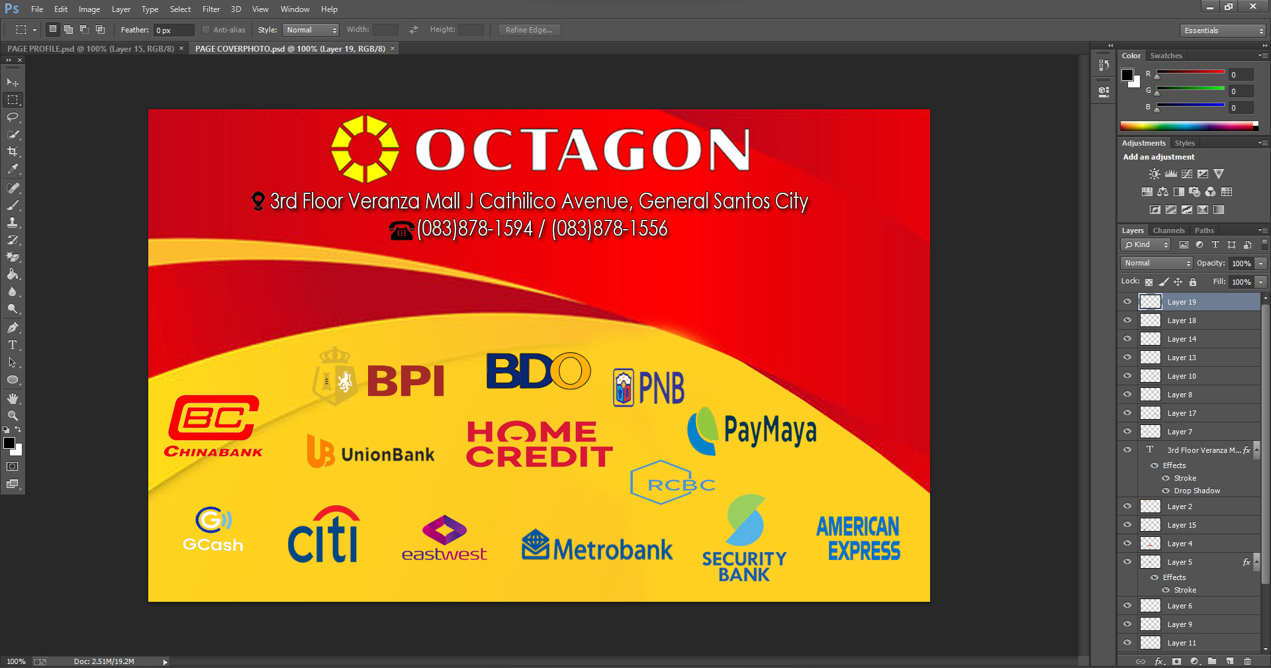Add a layer mask from the Layers panel
Screen dimensions: 1271x668
coord(1176,661)
